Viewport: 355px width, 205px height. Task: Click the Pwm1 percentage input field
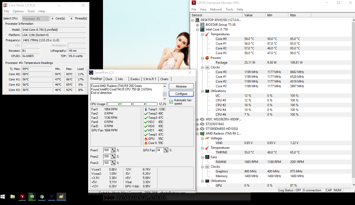point(107,150)
